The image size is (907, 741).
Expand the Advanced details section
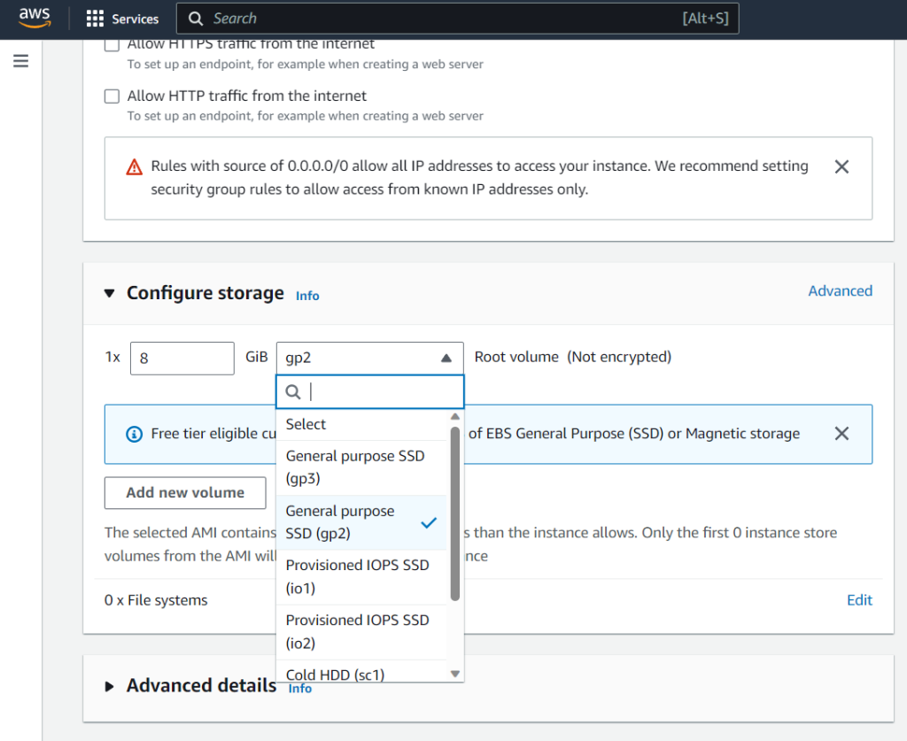(110, 686)
